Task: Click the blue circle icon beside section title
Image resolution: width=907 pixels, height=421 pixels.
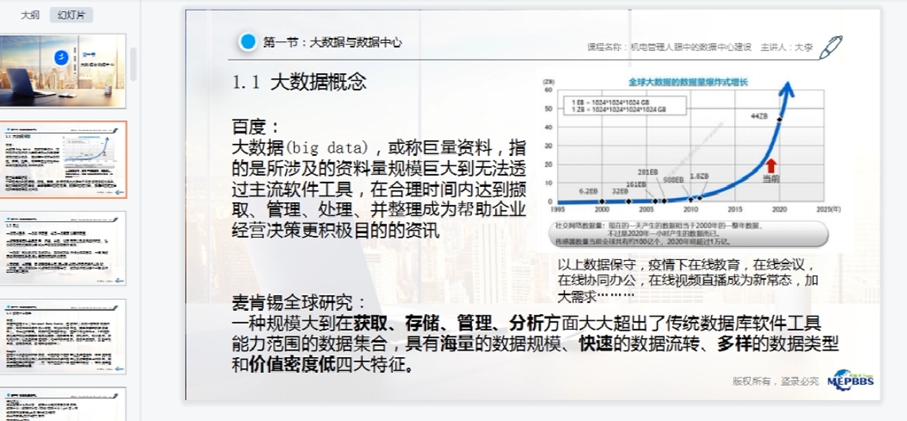Action: pos(248,42)
